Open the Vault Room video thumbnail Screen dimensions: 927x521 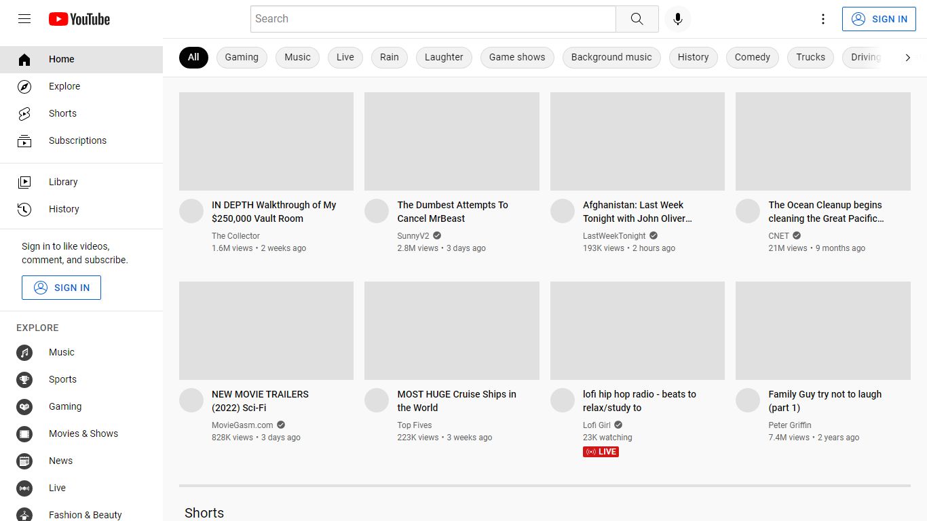[x=266, y=141]
